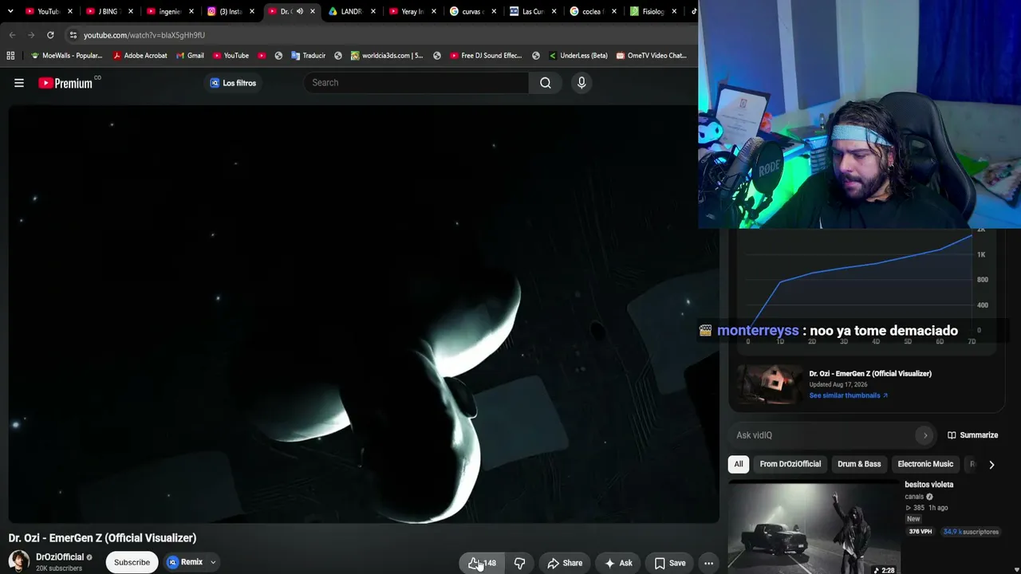Click the Remix button
The width and height of the screenshot is (1021, 574).
186,562
